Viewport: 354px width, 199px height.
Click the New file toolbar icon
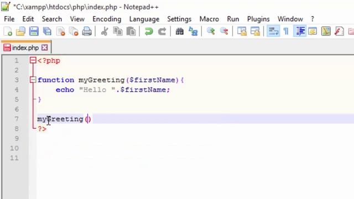pos(8,32)
